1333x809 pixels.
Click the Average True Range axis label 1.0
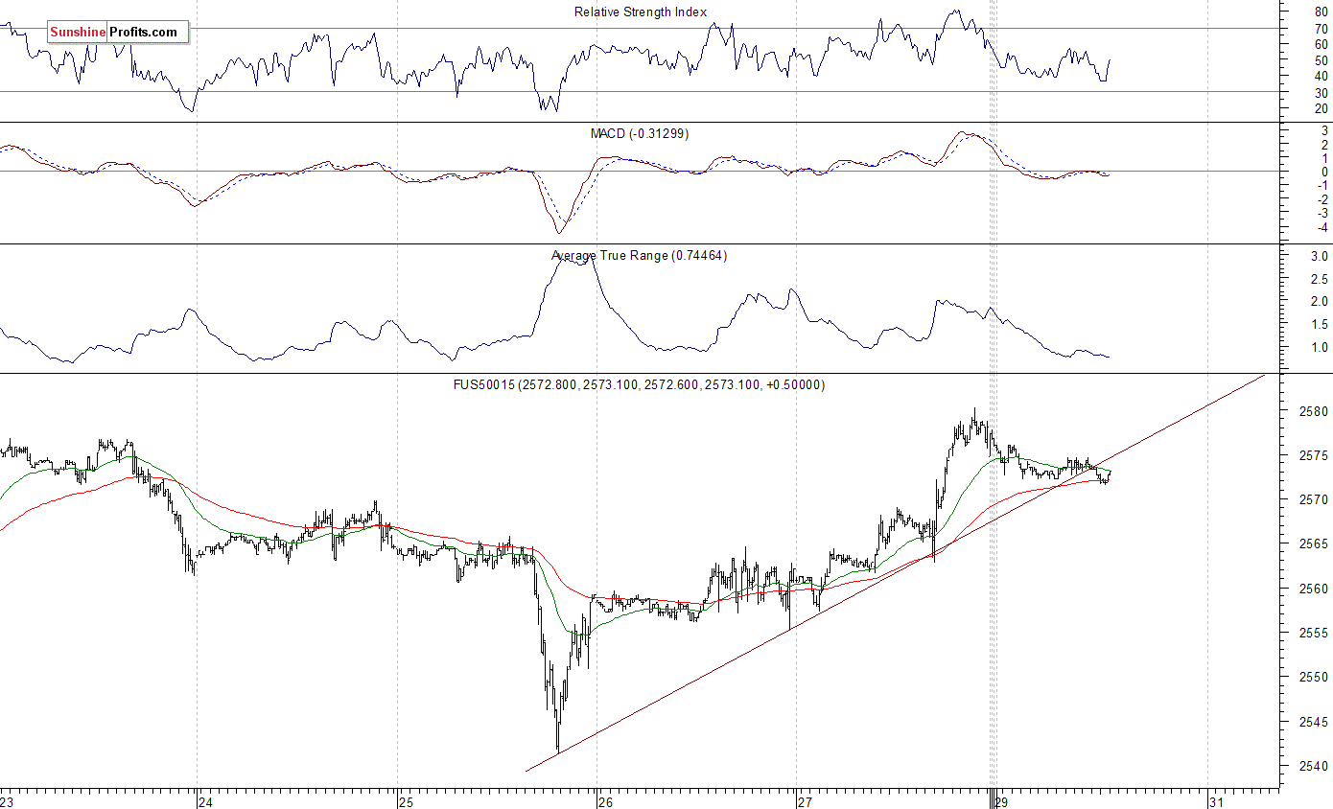coord(1320,347)
